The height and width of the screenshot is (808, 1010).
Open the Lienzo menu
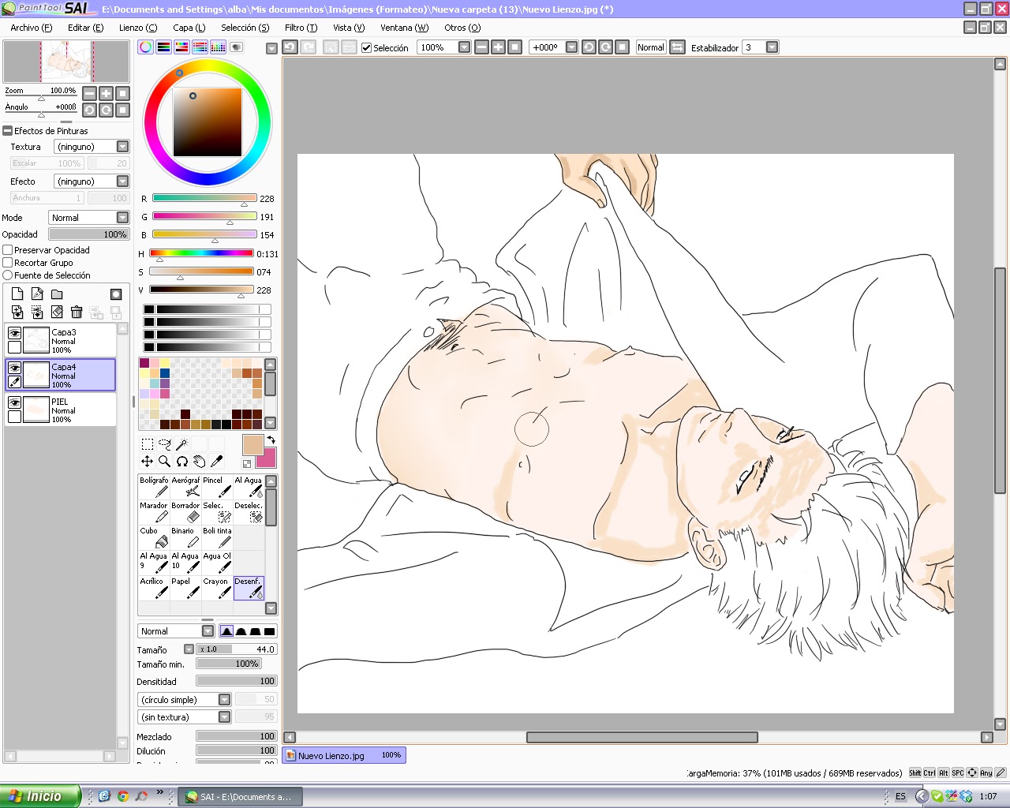[x=138, y=28]
